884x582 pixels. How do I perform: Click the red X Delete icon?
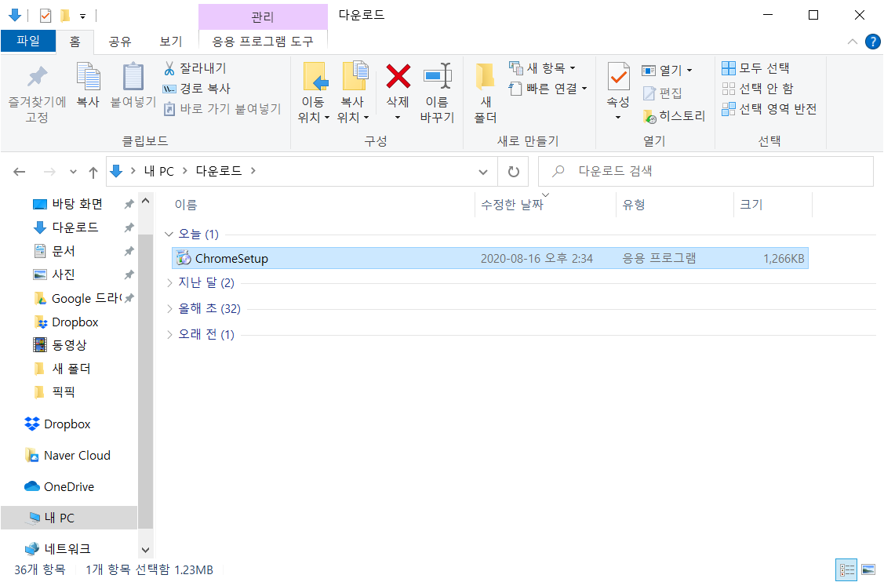(398, 76)
